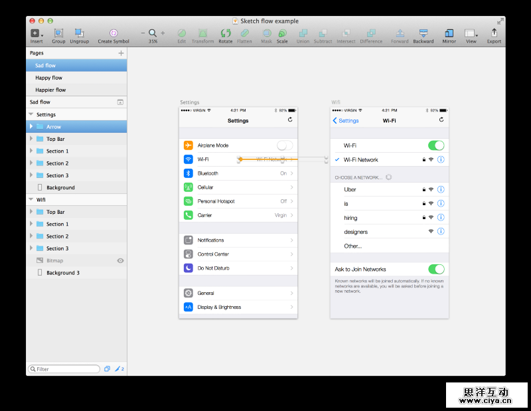
Task: Hide the Bitmap layer using its eye toggle
Action: click(x=119, y=260)
